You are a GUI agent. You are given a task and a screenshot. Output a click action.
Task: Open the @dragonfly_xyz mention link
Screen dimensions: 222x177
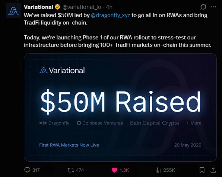pyautogui.click(x=110, y=15)
